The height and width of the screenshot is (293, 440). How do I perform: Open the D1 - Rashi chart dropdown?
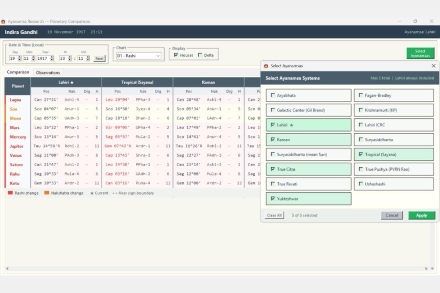[x=138, y=56]
